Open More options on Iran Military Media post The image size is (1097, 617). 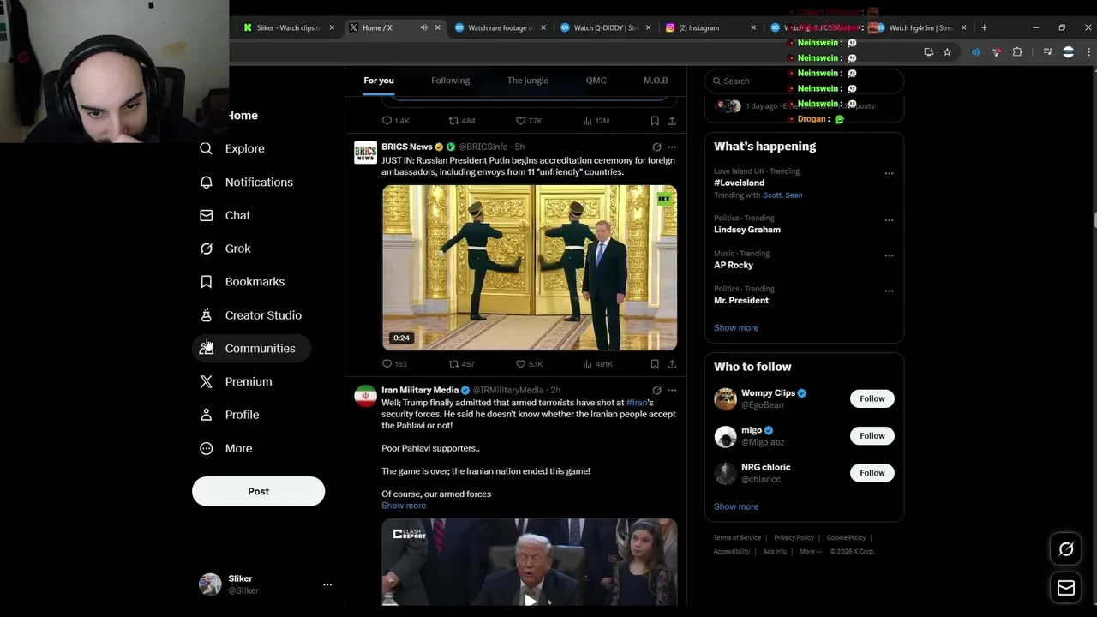point(672,390)
